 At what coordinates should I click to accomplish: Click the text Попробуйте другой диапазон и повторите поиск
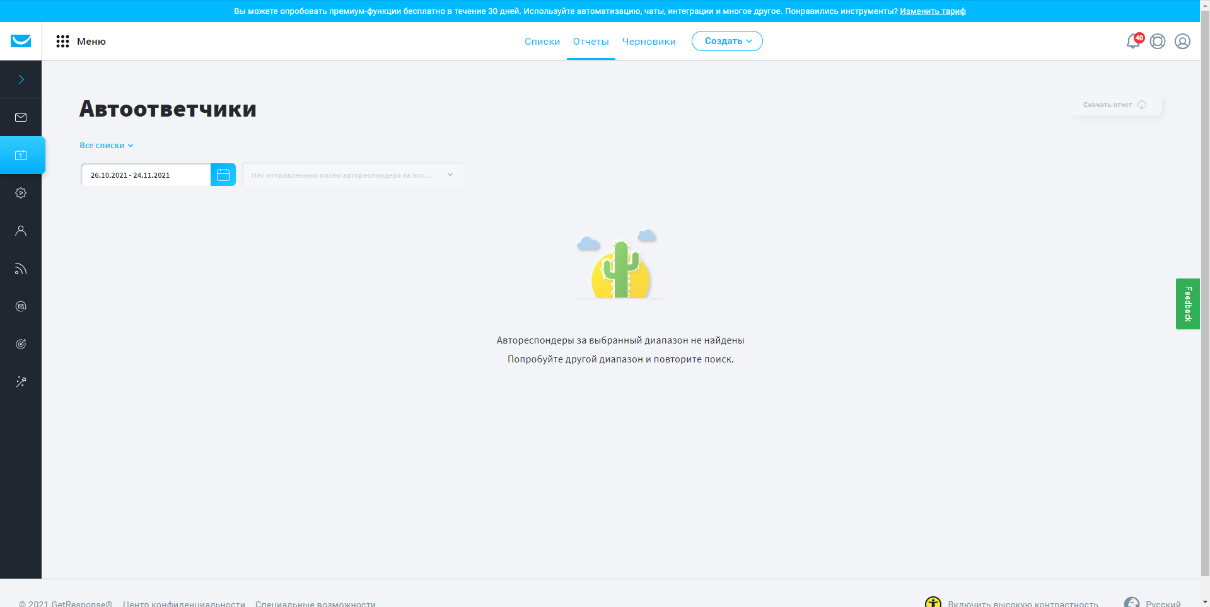pyautogui.click(x=620, y=359)
